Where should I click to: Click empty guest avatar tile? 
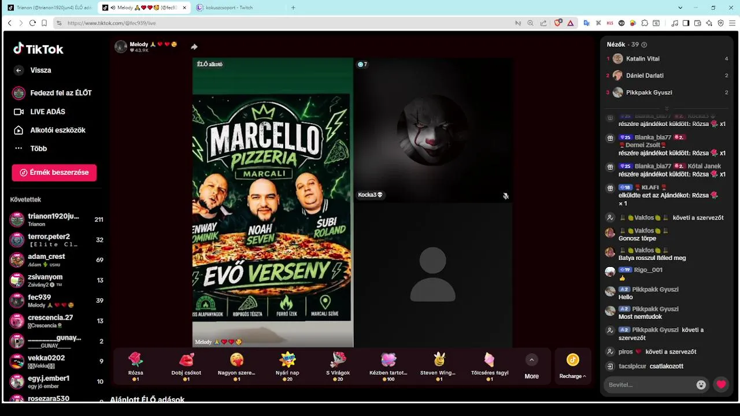coord(433,275)
